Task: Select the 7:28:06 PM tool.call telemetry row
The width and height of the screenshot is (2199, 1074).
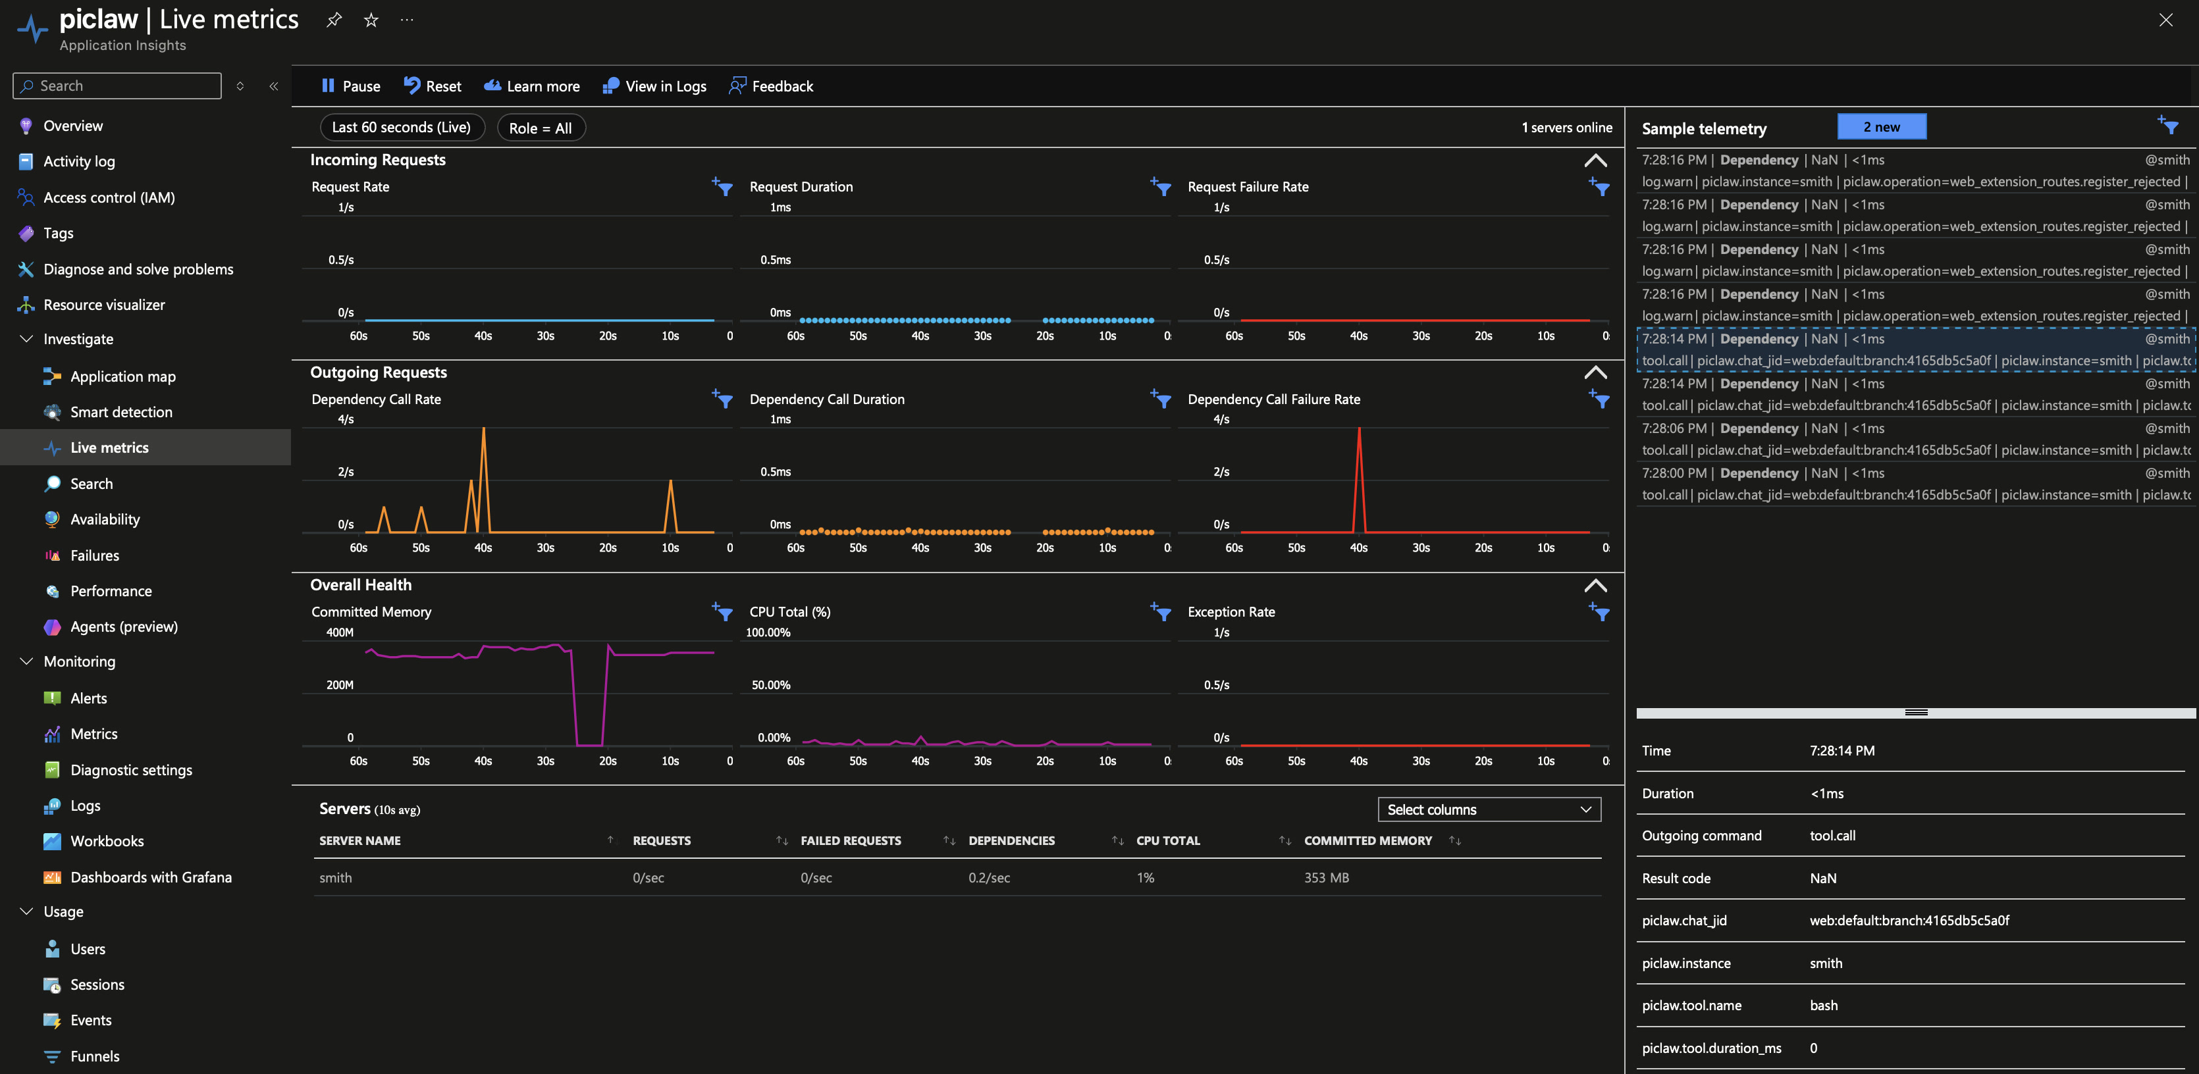Action: [x=1915, y=440]
